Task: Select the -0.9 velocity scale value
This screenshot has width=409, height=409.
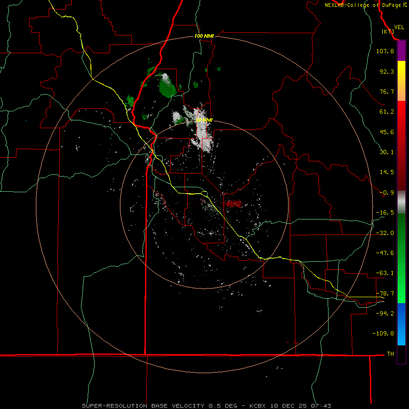Action: pyautogui.click(x=387, y=193)
